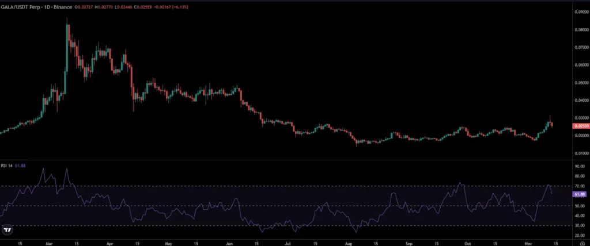590x246 pixels.
Task: Select the 30.00 RSI oversold level label
Action: (580, 226)
